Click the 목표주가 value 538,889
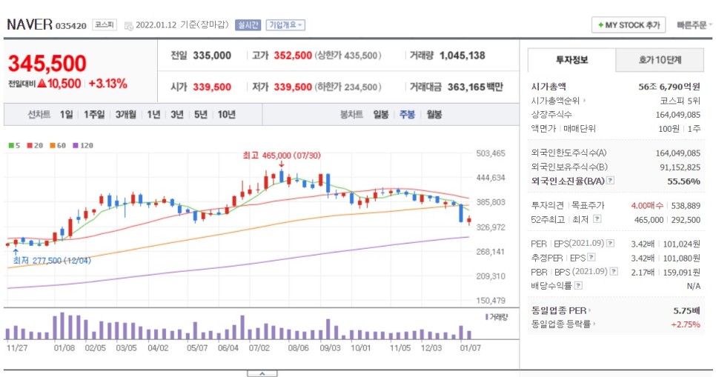This screenshot has width=716, height=377. [686, 206]
